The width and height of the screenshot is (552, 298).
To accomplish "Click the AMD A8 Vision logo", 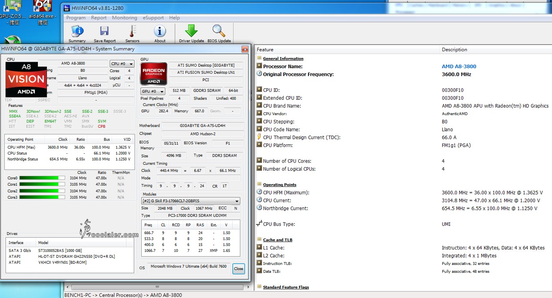I will [26, 79].
